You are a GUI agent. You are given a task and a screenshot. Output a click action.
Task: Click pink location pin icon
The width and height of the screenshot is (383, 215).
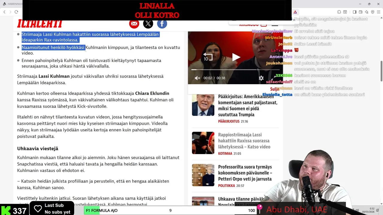tap(260, 208)
